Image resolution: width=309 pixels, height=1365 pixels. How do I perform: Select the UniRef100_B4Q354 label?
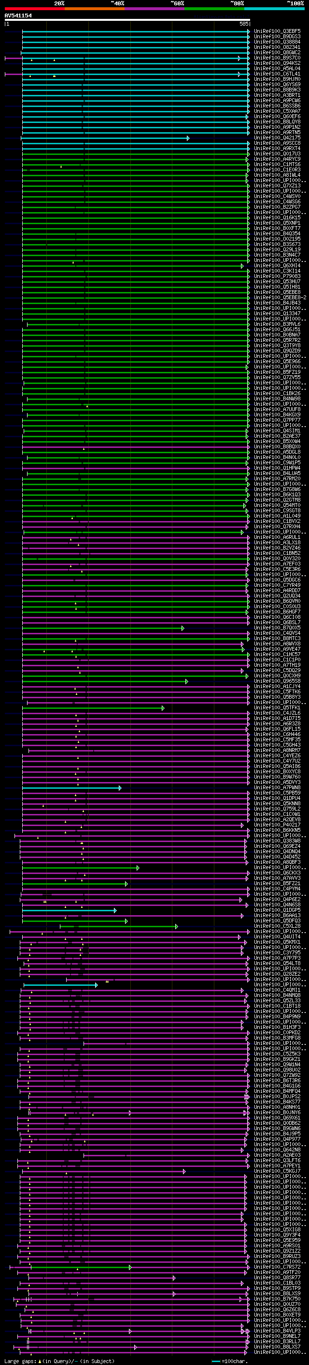pyautogui.click(x=277, y=234)
